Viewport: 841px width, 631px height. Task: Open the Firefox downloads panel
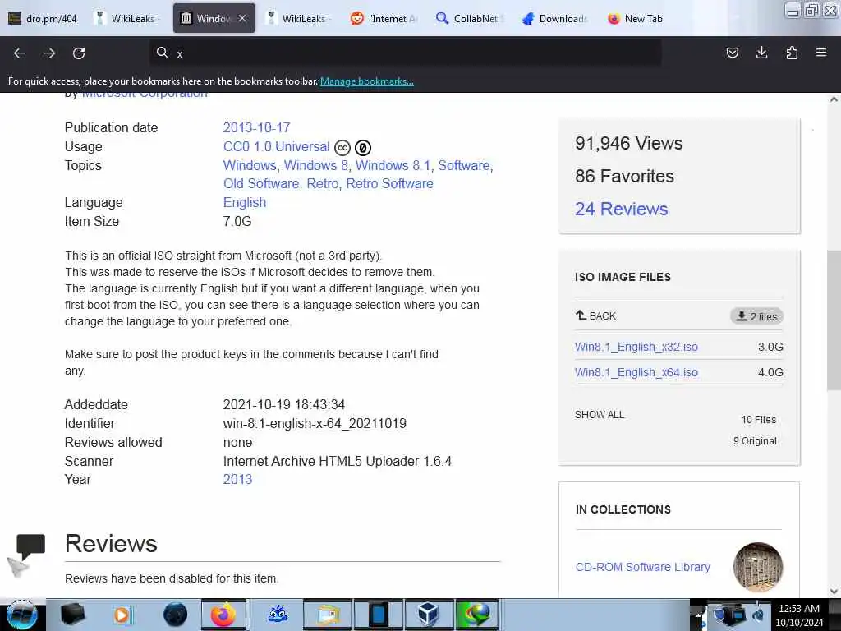point(761,53)
